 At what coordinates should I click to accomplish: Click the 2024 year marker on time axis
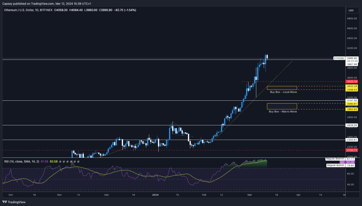156,195
